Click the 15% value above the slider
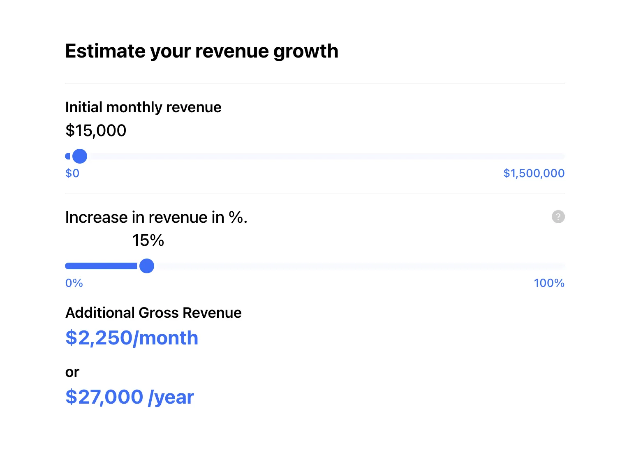 coord(148,240)
